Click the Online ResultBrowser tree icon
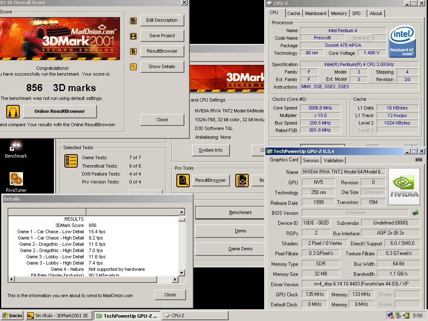 click(13, 112)
